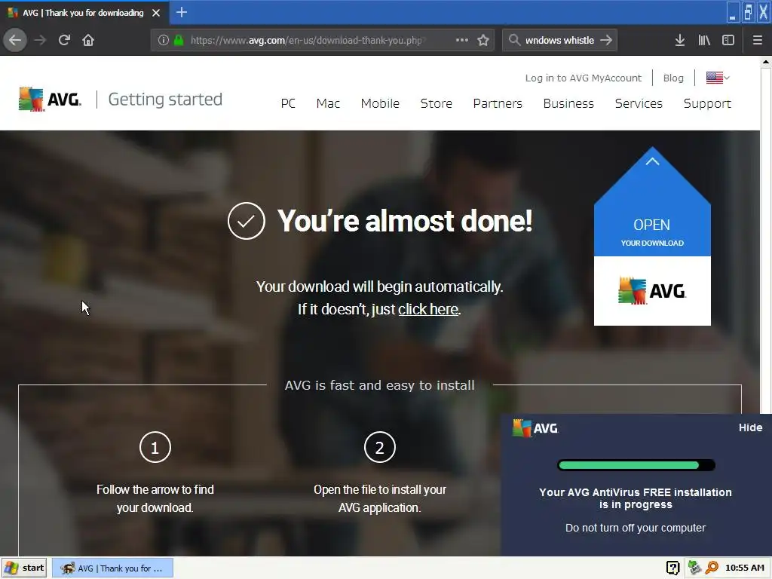The height and width of the screenshot is (579, 772).
Task: Click the network tray icon
Action: tap(694, 568)
